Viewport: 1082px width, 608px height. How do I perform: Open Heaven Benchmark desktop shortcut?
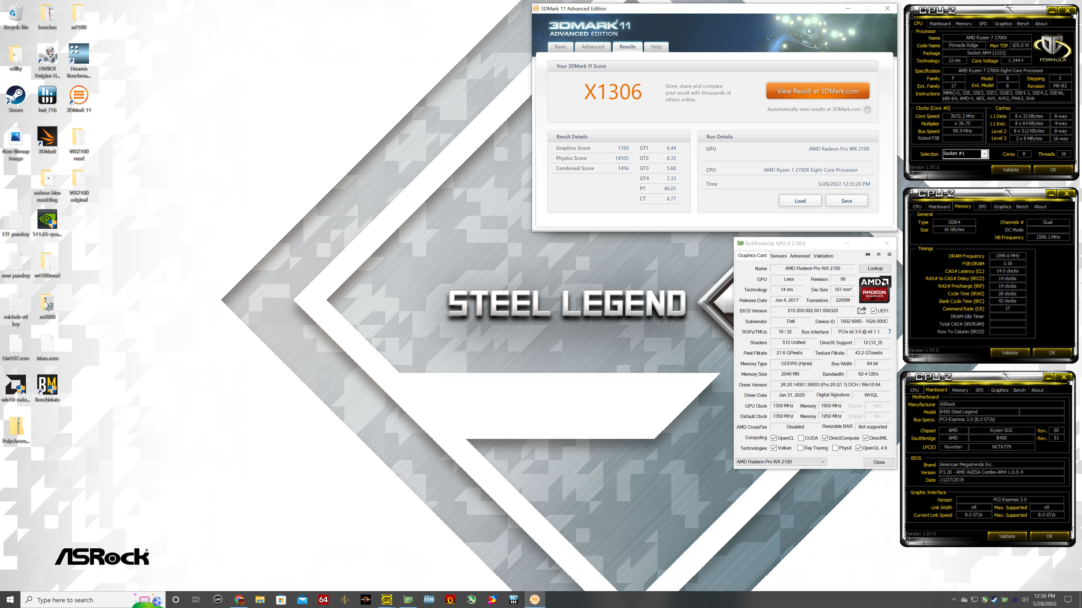coord(79,61)
